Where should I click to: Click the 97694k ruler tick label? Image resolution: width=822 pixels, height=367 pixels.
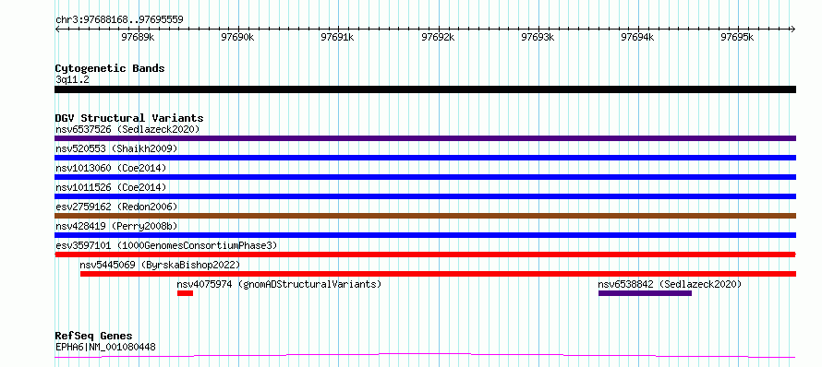(638, 37)
